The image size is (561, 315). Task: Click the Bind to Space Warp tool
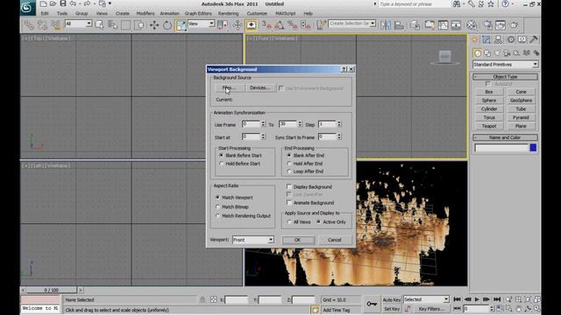click(x=55, y=25)
